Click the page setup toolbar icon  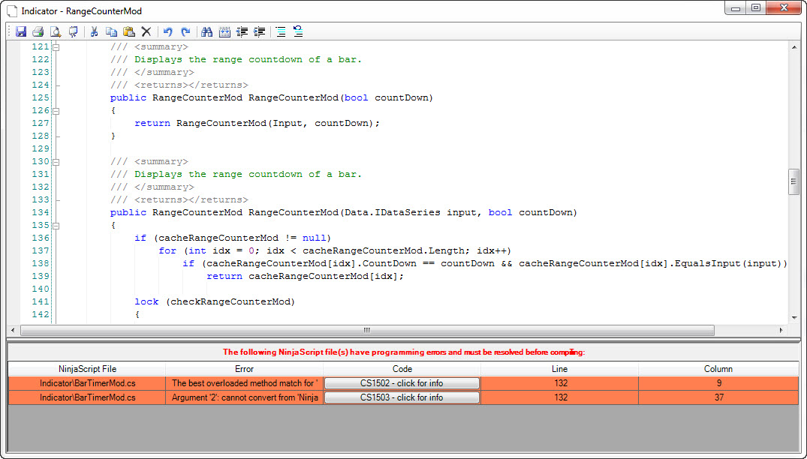[x=73, y=31]
